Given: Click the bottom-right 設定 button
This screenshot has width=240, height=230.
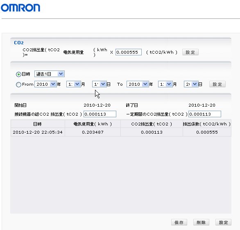Looking at the screenshot, I should [223, 222].
